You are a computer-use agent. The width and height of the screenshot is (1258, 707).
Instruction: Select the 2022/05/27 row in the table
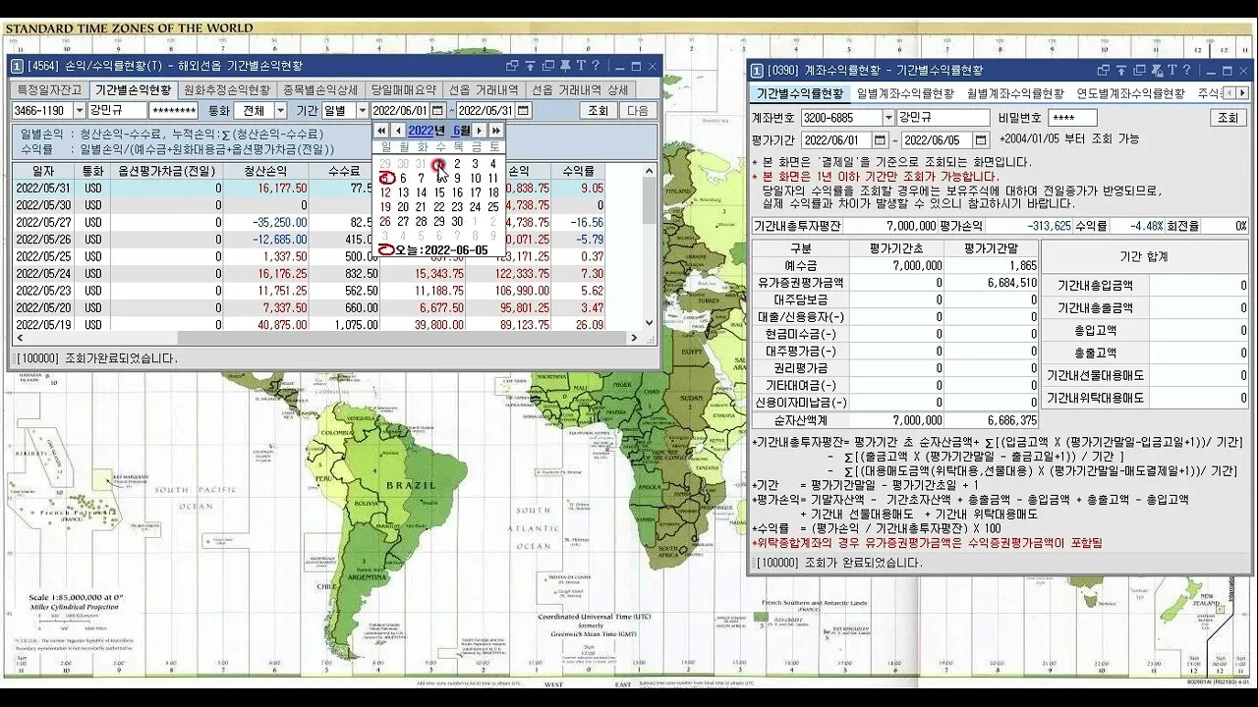(x=326, y=223)
